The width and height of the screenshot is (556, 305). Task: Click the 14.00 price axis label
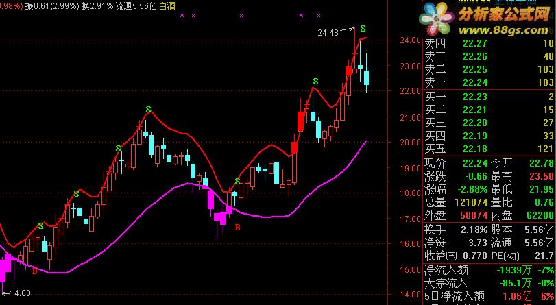[410, 295]
